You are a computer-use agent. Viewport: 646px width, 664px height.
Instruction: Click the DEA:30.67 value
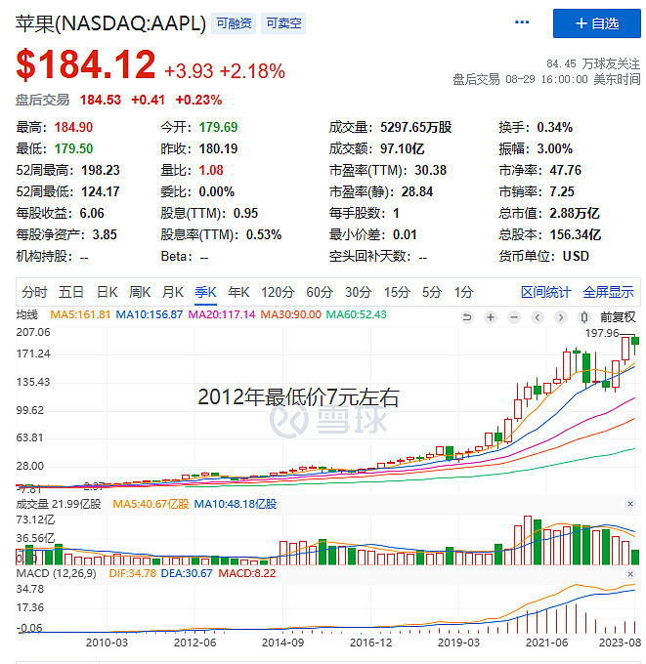[187, 573]
